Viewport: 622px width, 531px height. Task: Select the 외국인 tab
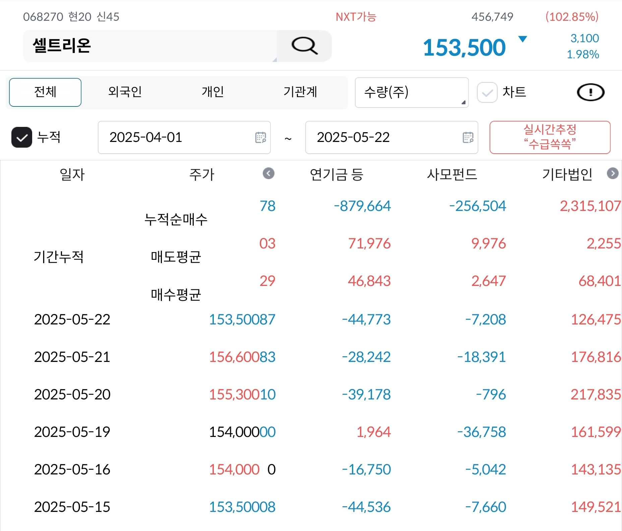click(x=125, y=92)
